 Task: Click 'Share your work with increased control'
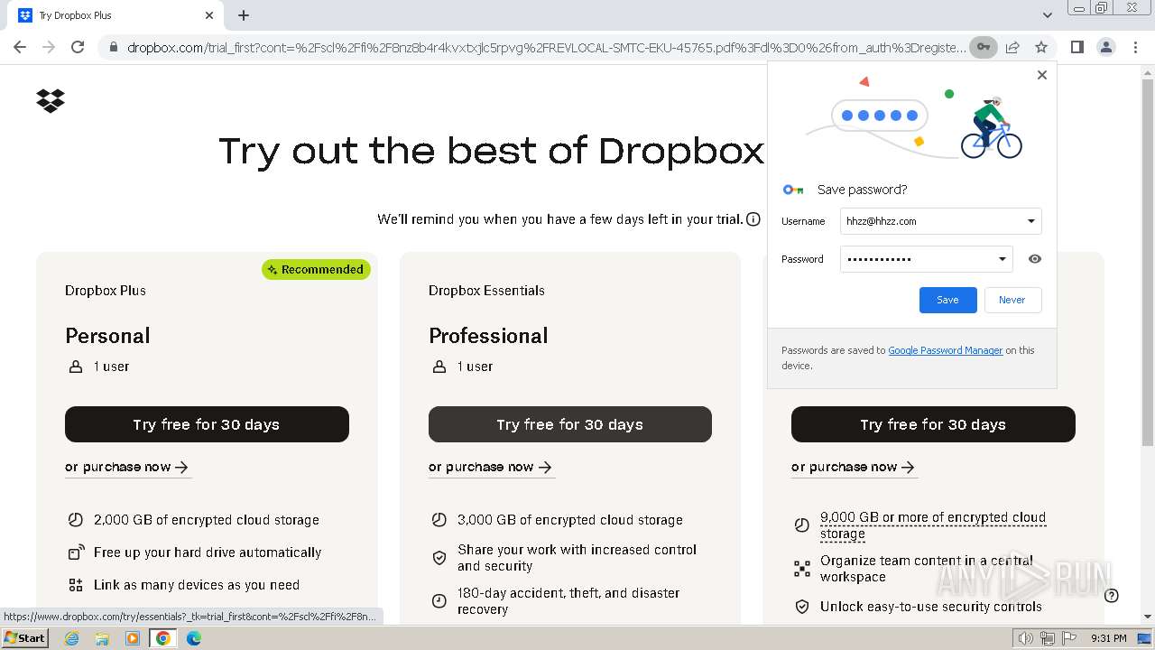[577, 558]
